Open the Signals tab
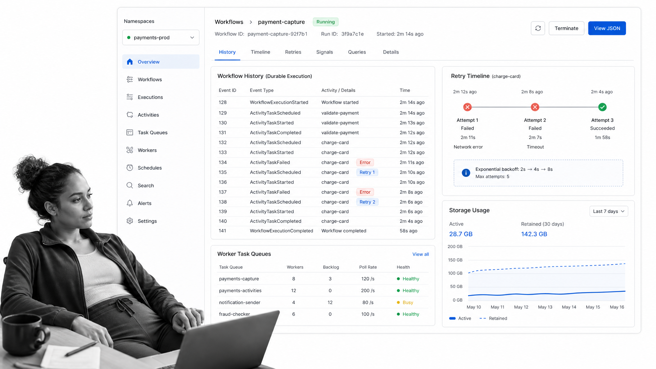This screenshot has height=369, width=656. point(324,52)
